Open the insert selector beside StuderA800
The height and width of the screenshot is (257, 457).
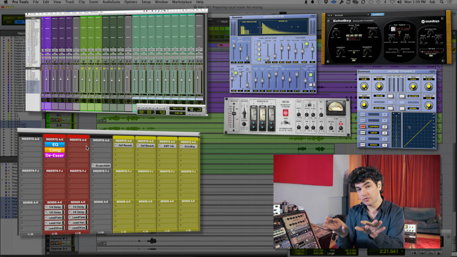click(x=93, y=166)
